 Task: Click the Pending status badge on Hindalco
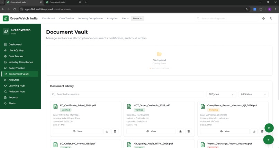click(213, 110)
